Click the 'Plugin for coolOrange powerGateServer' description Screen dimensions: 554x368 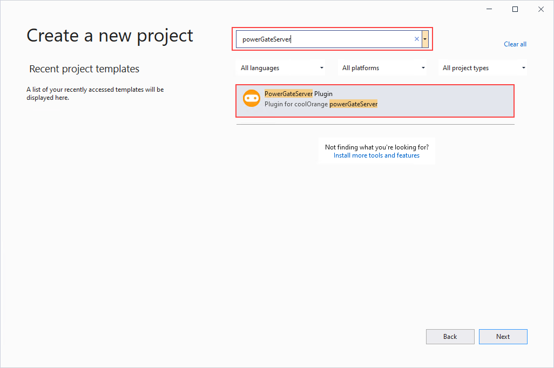tap(321, 104)
